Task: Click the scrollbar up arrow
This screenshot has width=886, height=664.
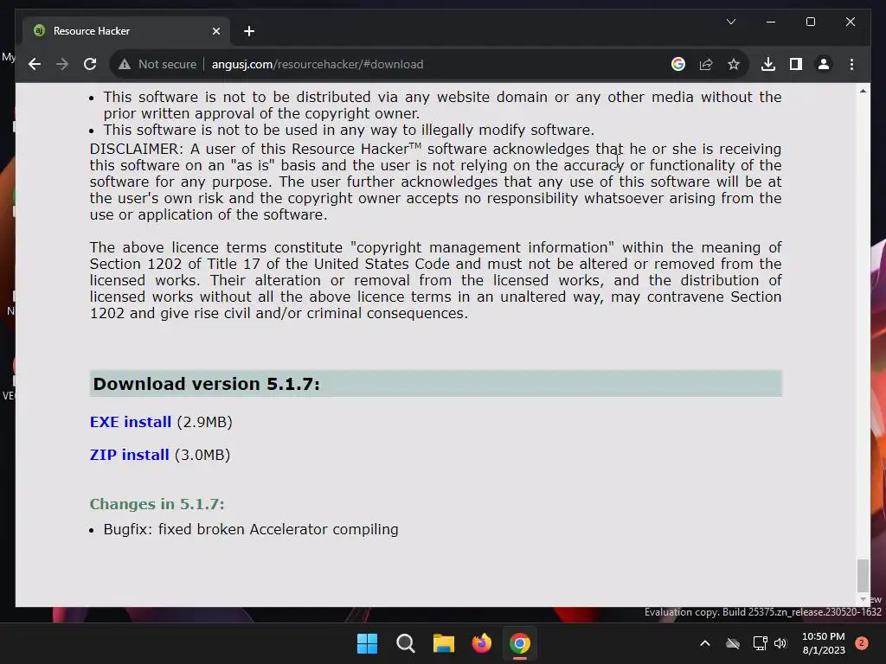Action: [863, 91]
